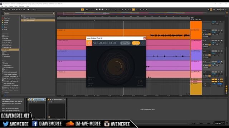Open the View menu

[x=16, y=6]
